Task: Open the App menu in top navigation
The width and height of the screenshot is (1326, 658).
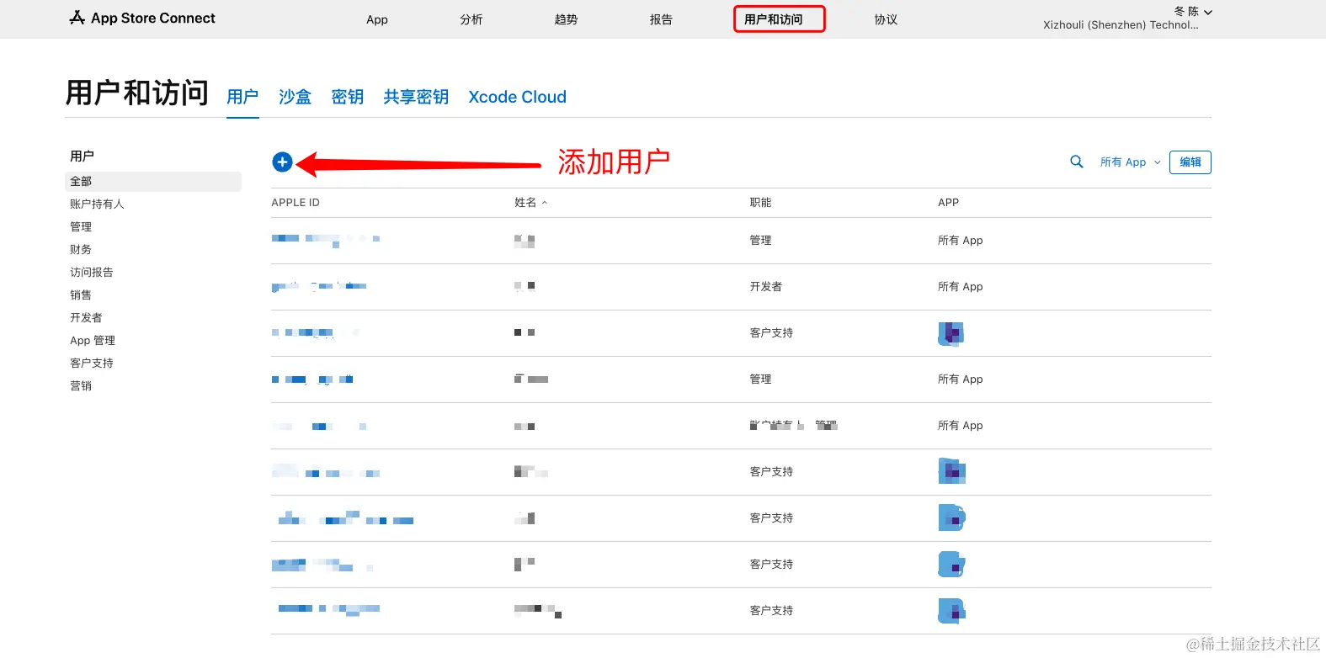Action: click(377, 19)
